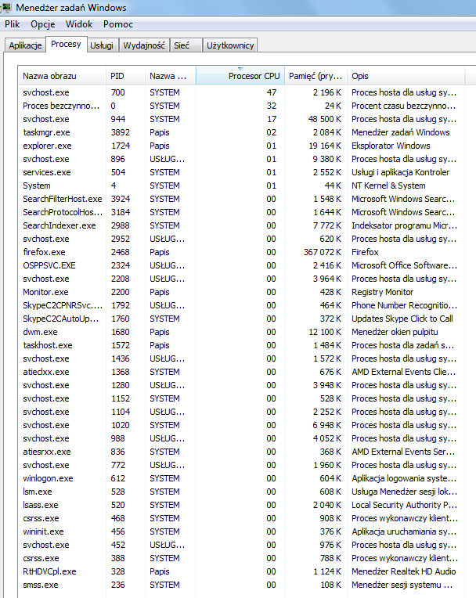Select the atieclxx.exe process

[x=241, y=372]
